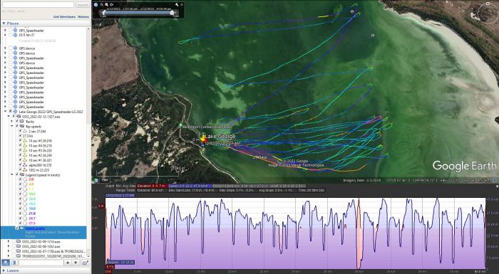Collapse the Top speeds folder
The image size is (499, 274).
click(x=12, y=126)
